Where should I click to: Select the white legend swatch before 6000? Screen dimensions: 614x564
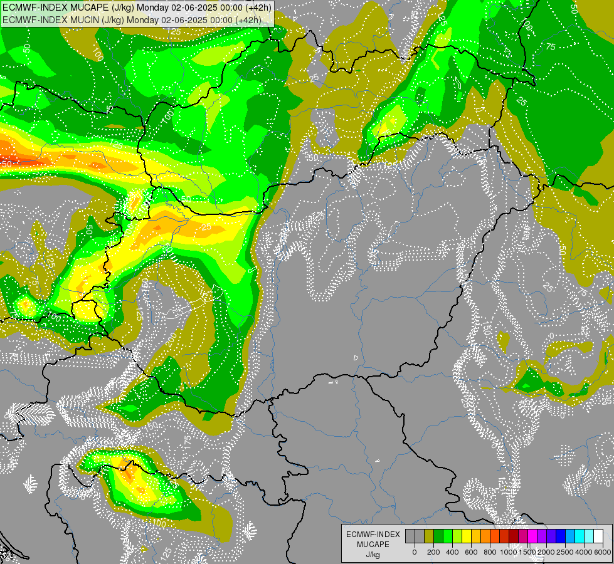(598, 536)
